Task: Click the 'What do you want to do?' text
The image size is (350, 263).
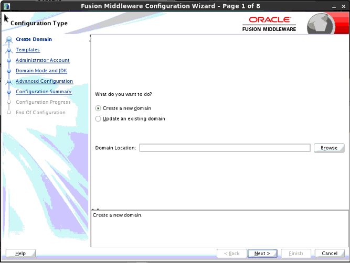Action: pyautogui.click(x=123, y=94)
